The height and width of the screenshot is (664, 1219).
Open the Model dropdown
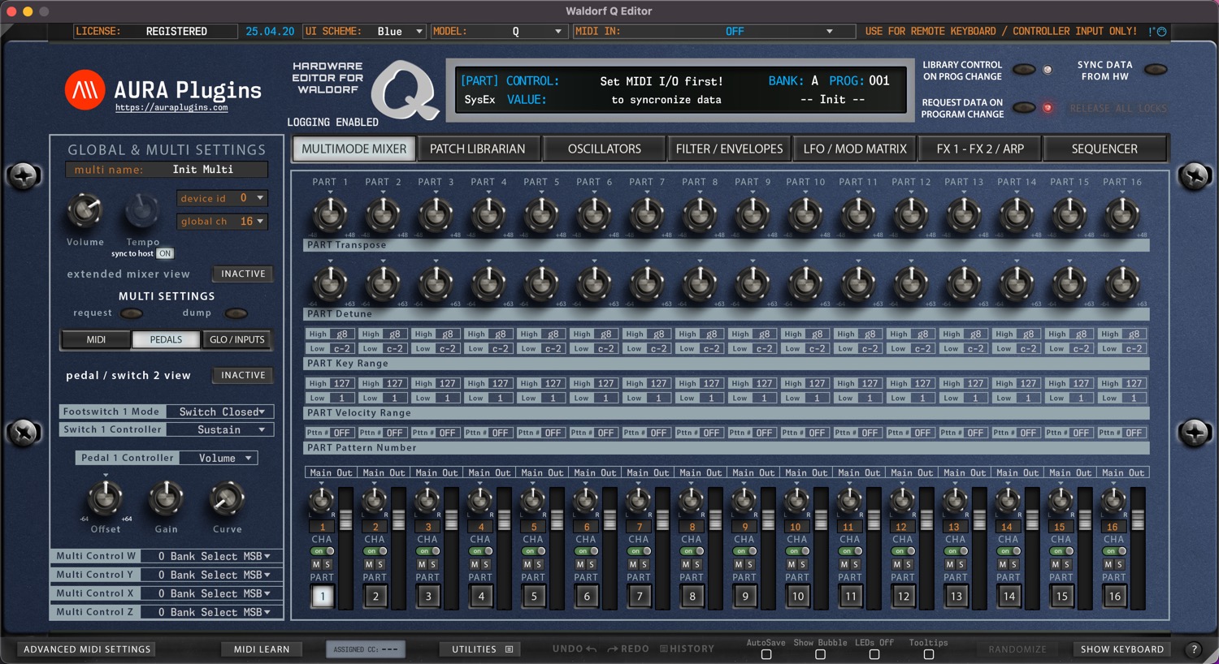[x=498, y=32]
